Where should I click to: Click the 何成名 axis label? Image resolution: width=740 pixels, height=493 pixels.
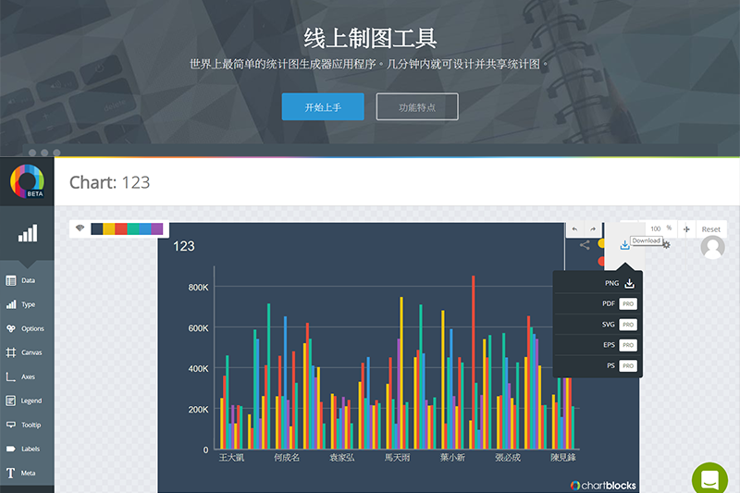pyautogui.click(x=287, y=458)
